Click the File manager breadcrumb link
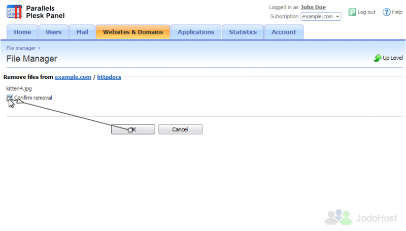The height and width of the screenshot is (231, 406). (x=21, y=48)
